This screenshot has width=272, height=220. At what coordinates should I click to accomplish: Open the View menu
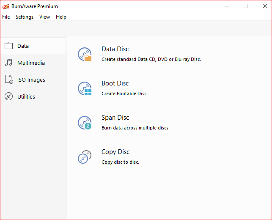point(44,17)
